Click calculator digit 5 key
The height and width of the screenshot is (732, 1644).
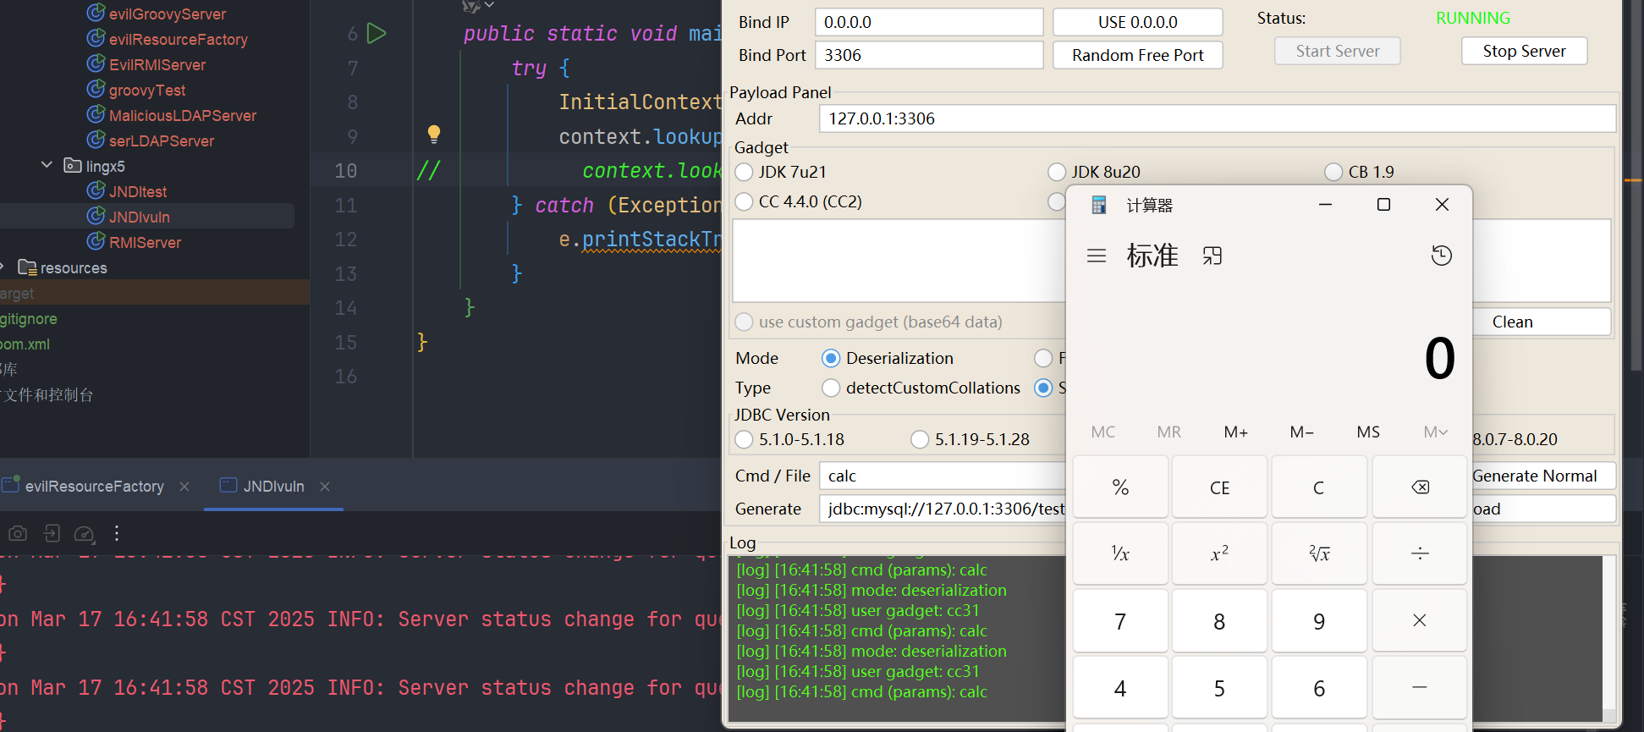(1219, 688)
